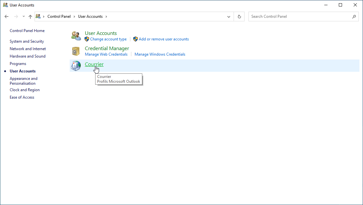Refresh the Control Panel view
363x205 pixels.
(239, 16)
